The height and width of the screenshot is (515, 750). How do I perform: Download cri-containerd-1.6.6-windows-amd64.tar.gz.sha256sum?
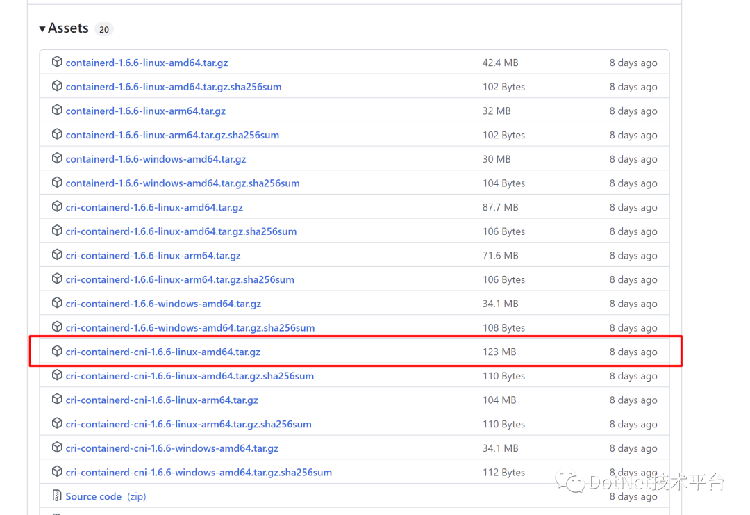point(190,328)
